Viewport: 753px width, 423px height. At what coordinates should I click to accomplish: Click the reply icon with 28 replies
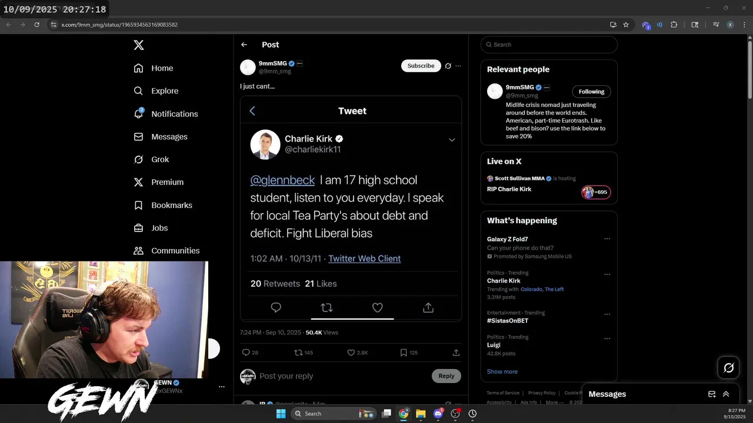pos(250,352)
